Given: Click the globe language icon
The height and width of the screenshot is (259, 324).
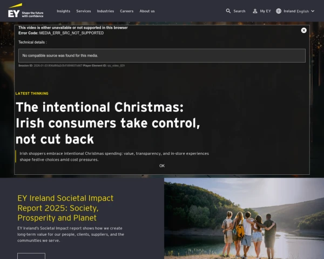Looking at the screenshot, I should 279,11.
